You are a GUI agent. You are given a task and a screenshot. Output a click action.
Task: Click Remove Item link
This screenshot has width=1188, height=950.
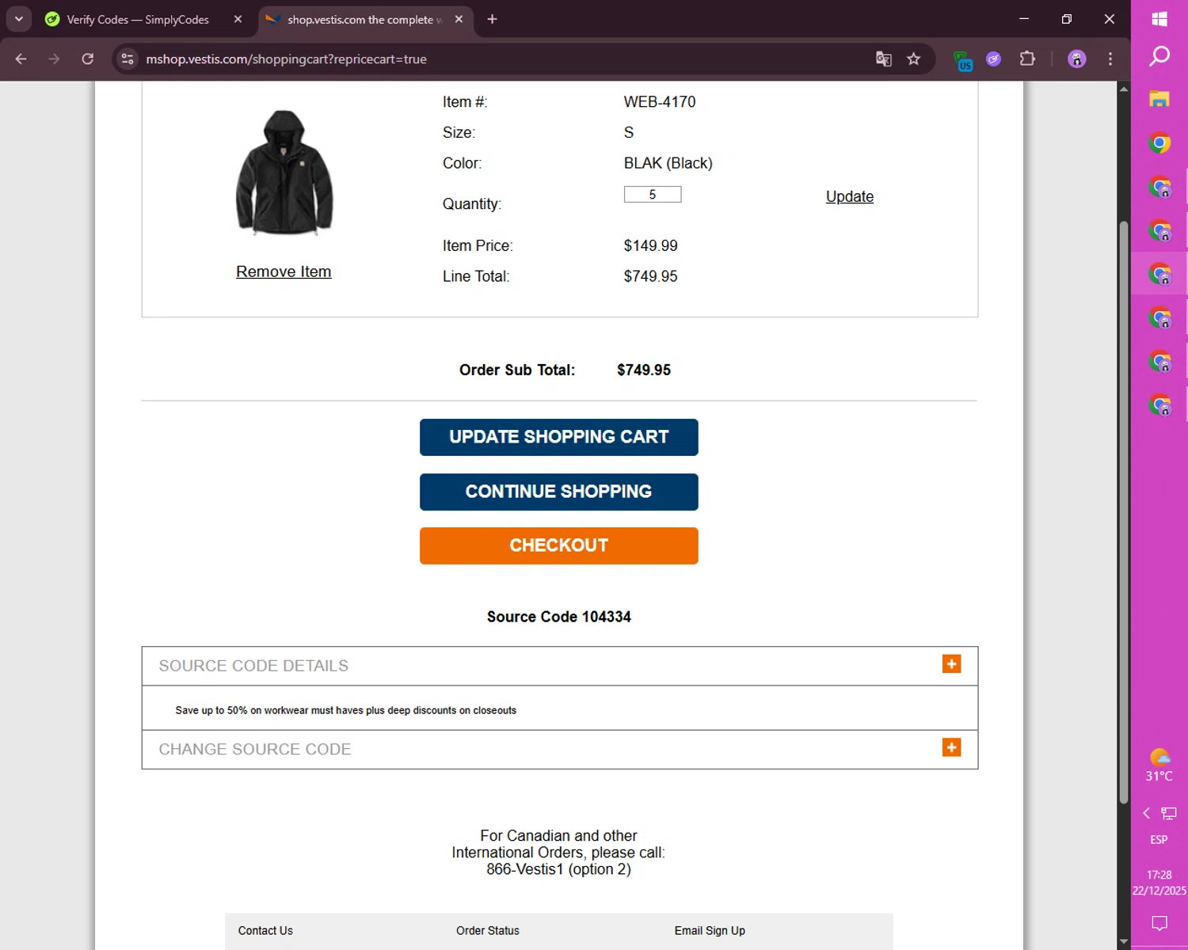284,272
